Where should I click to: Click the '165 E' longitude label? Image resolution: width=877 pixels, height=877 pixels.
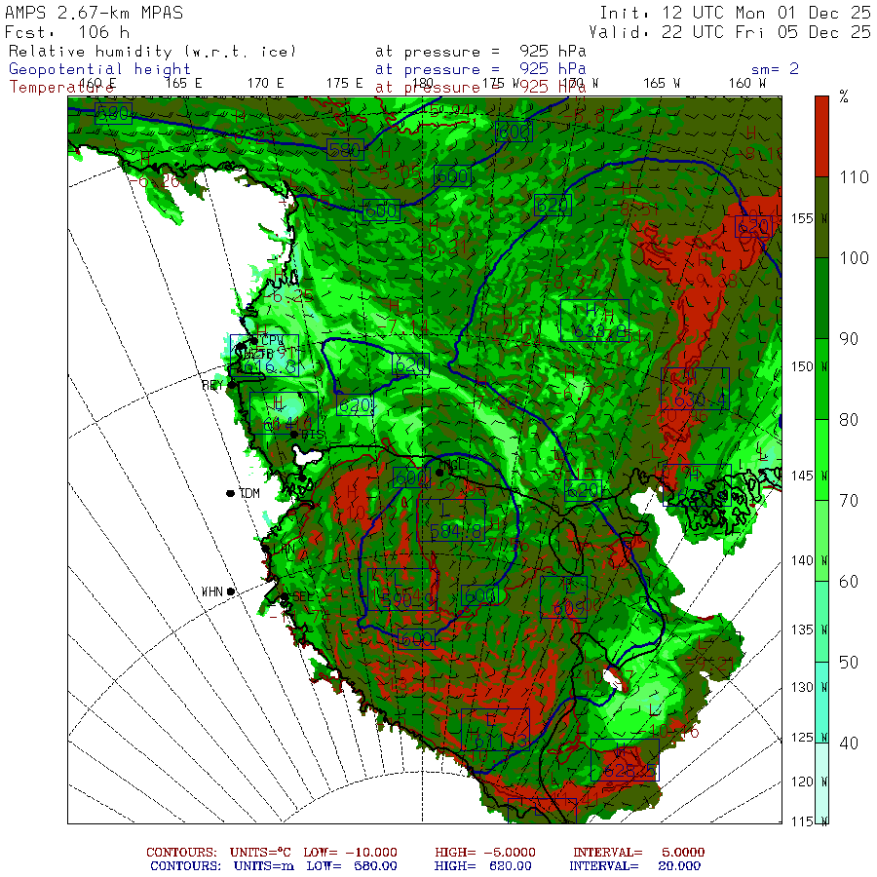pyautogui.click(x=183, y=84)
